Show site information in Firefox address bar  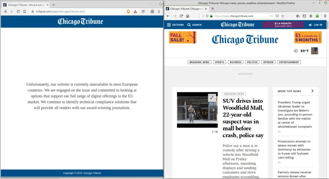point(203,16)
